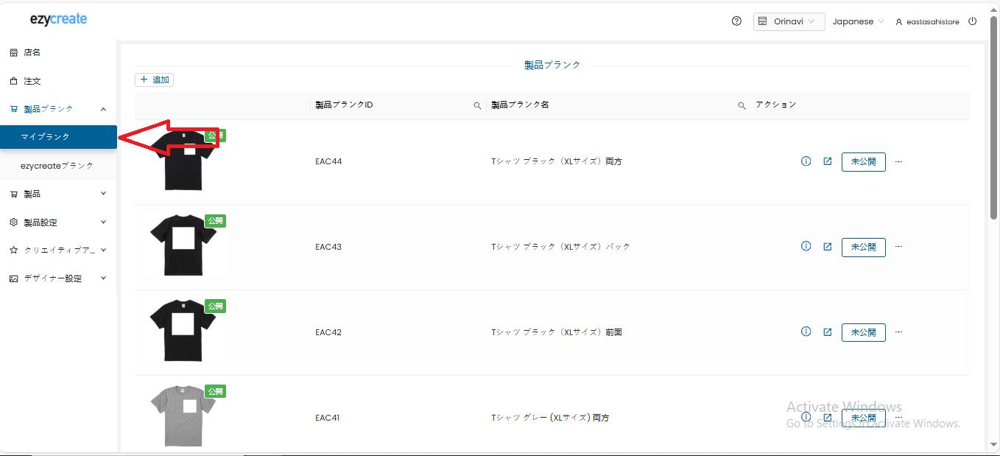Click the power logout icon

[972, 21]
